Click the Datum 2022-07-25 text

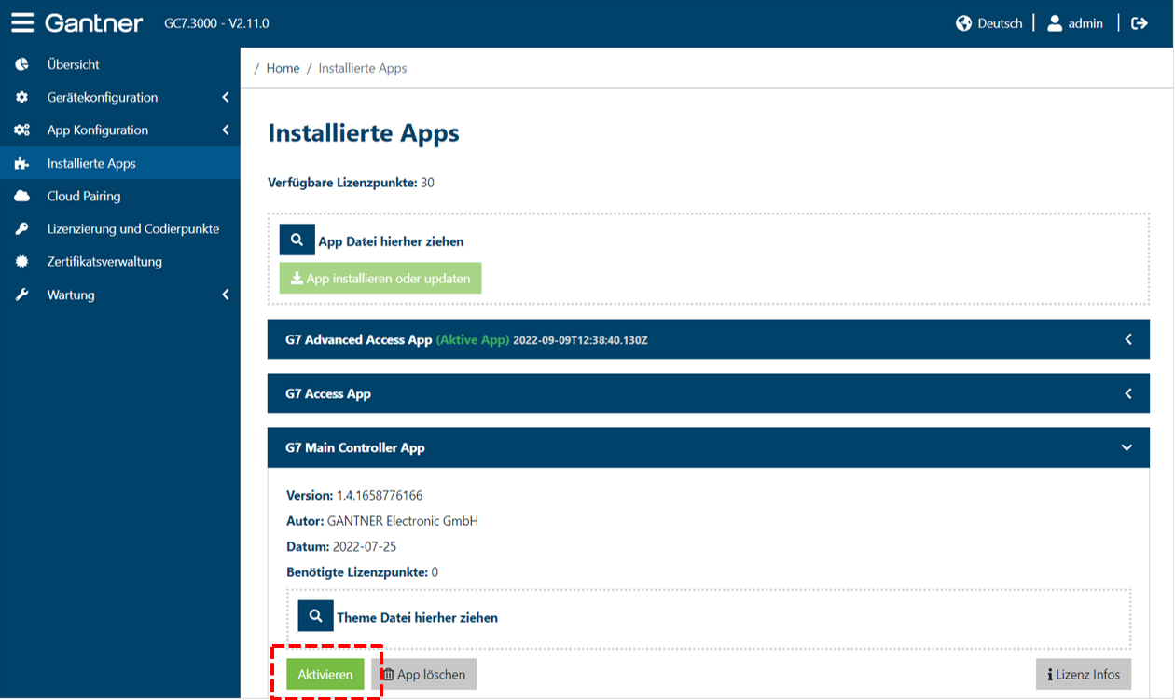(x=341, y=546)
